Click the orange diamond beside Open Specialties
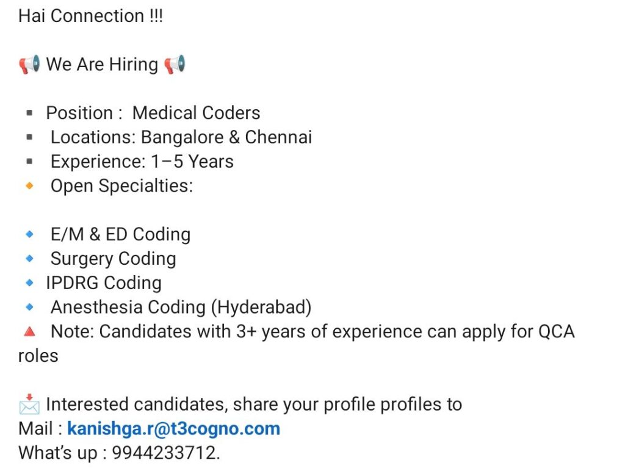The width and height of the screenshot is (625, 474). [x=29, y=185]
